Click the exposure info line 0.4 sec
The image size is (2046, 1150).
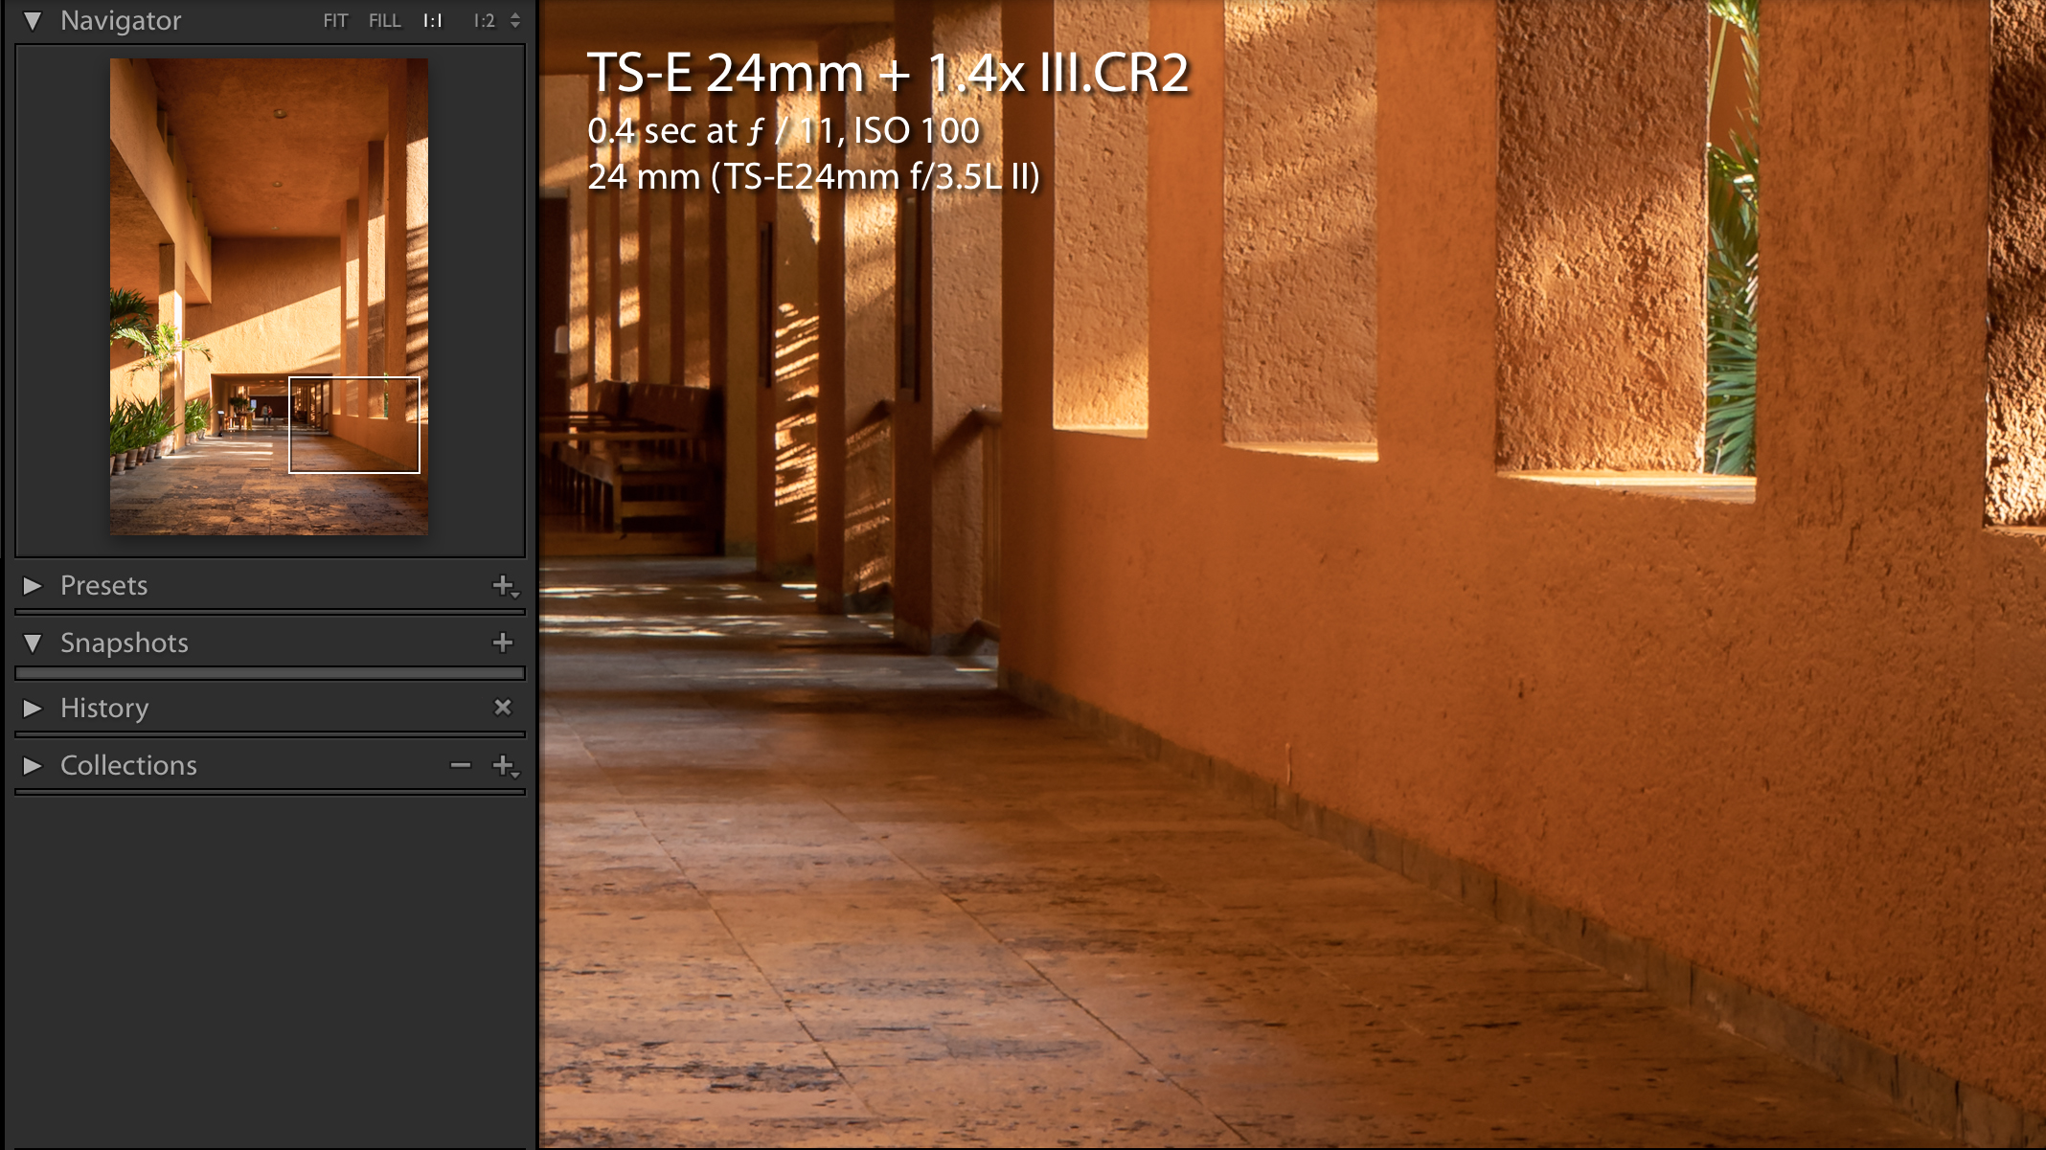[x=784, y=131]
